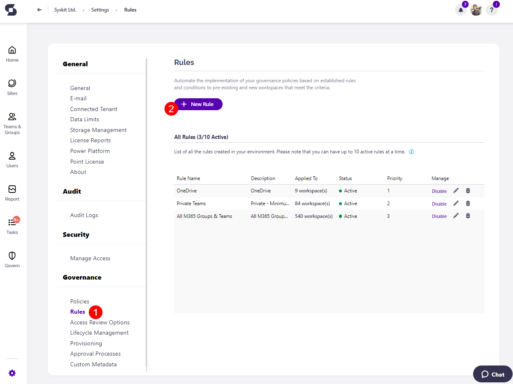
Task: Click the New Rule button
Action: 198,104
